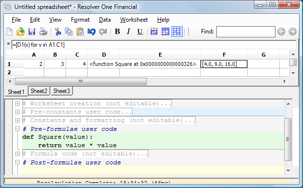Screen dimensions: 303x188
Task: Select column E header
Action: click(160, 55)
